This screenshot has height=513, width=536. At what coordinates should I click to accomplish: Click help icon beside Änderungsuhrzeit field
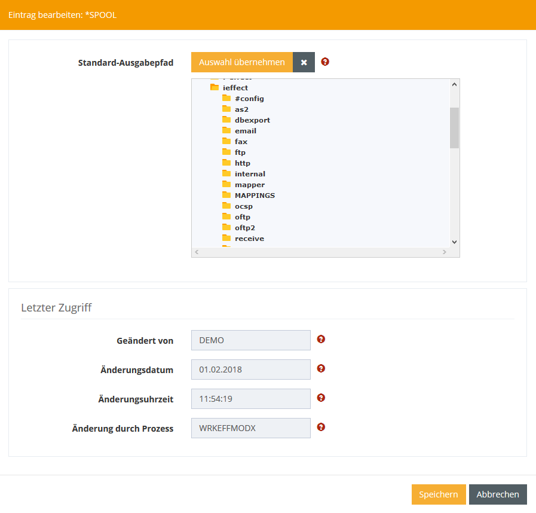(x=321, y=398)
